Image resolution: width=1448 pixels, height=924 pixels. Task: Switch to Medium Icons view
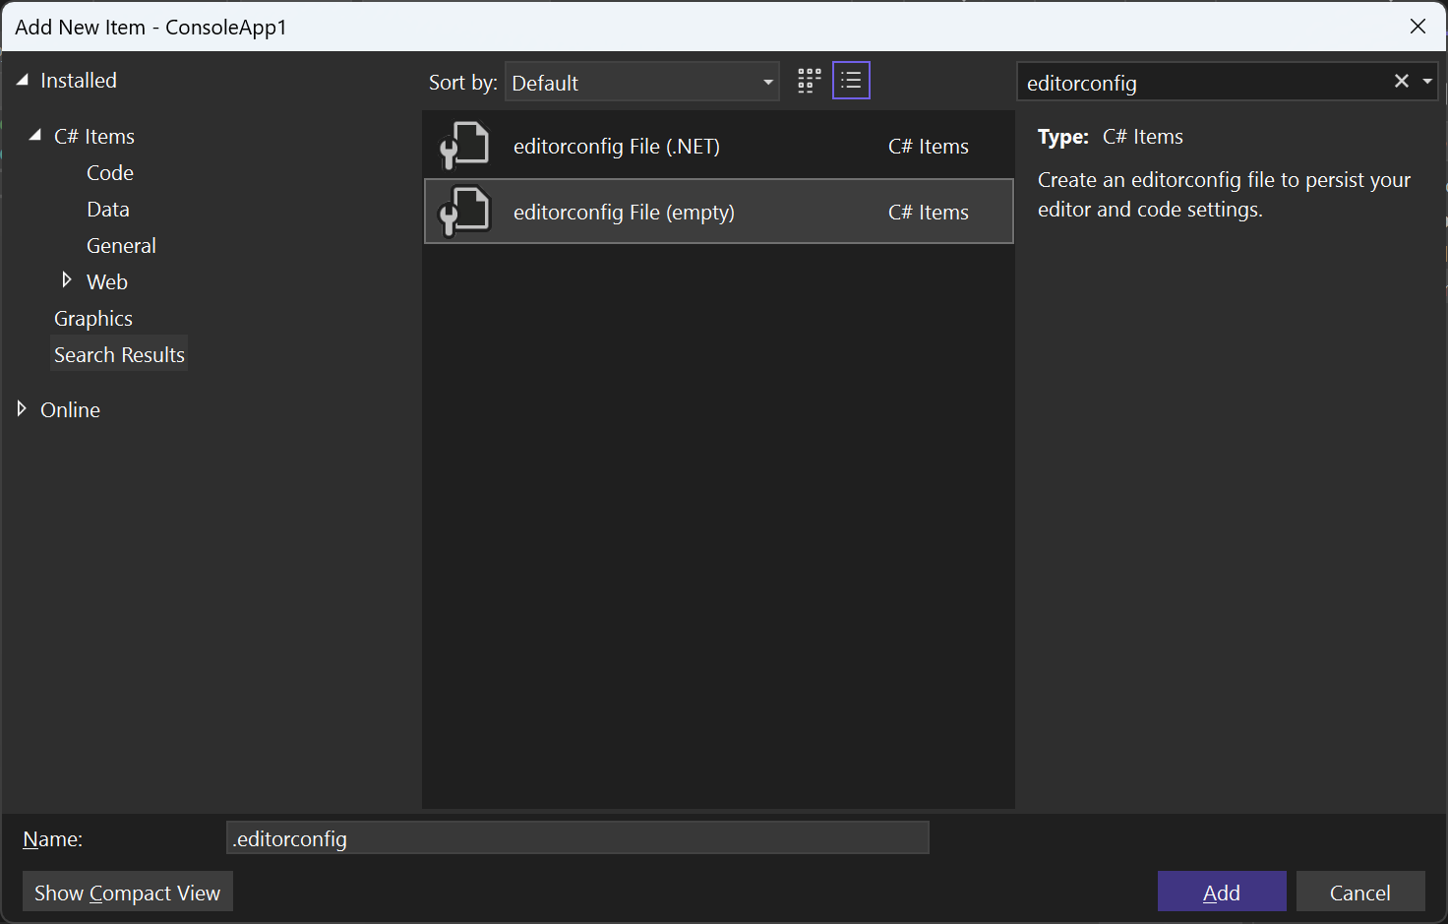coord(808,80)
